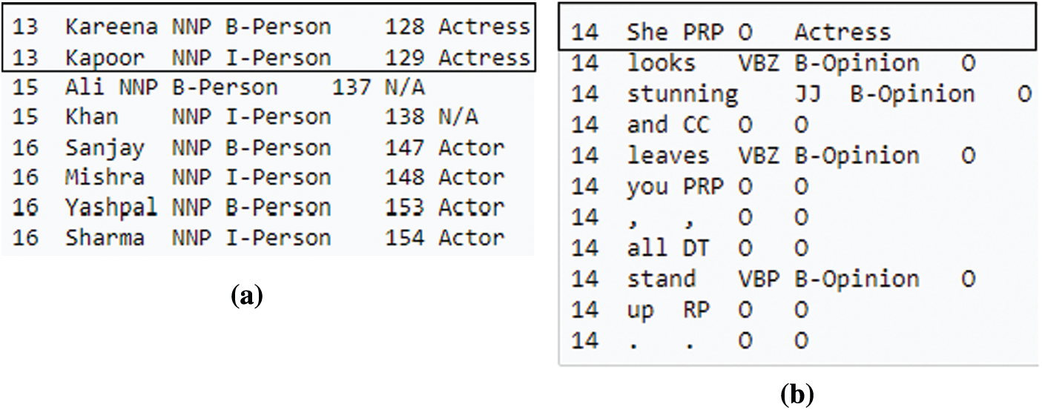The width and height of the screenshot is (1042, 410).
Task: Select the word stand
Action: click(x=661, y=279)
